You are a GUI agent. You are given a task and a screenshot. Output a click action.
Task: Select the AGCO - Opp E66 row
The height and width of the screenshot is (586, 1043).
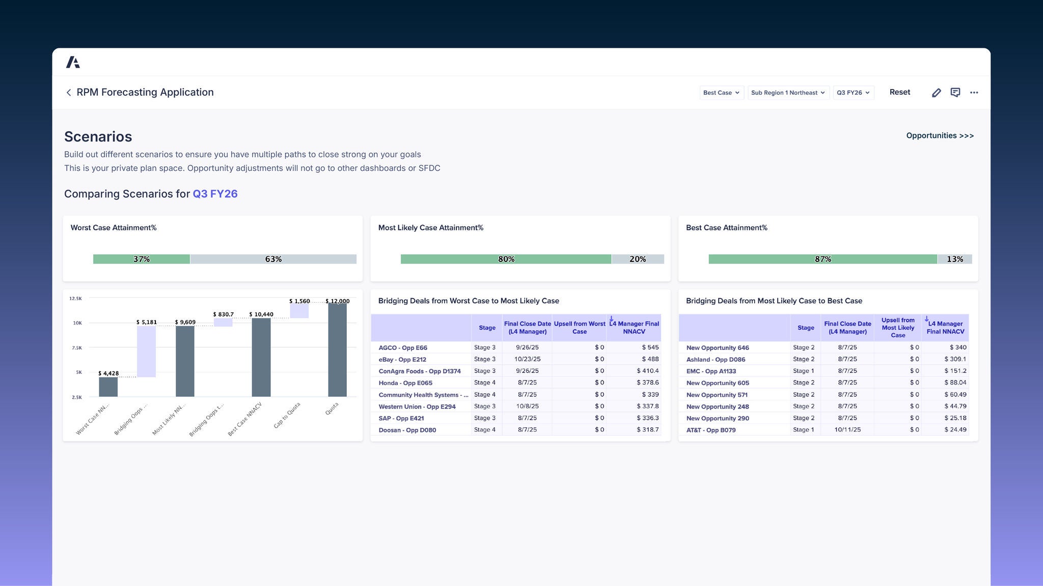[x=403, y=348]
